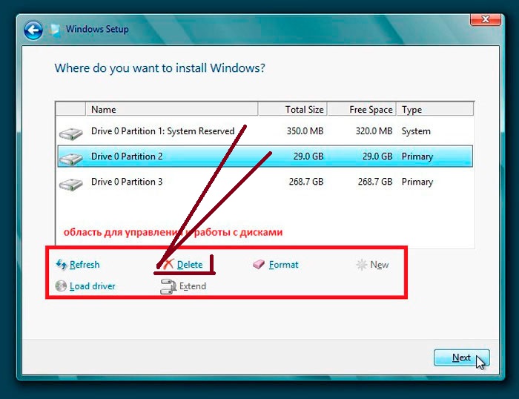Image resolution: width=519 pixels, height=399 pixels.
Task: Format the selected partition
Action: [283, 265]
